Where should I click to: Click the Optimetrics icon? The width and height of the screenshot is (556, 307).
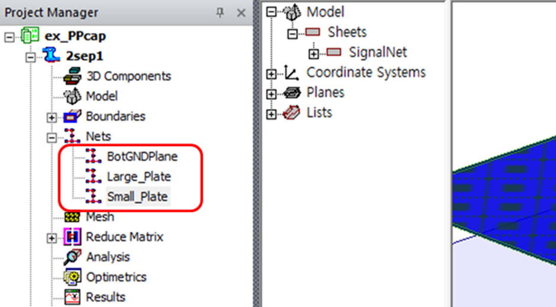pyautogui.click(x=75, y=277)
